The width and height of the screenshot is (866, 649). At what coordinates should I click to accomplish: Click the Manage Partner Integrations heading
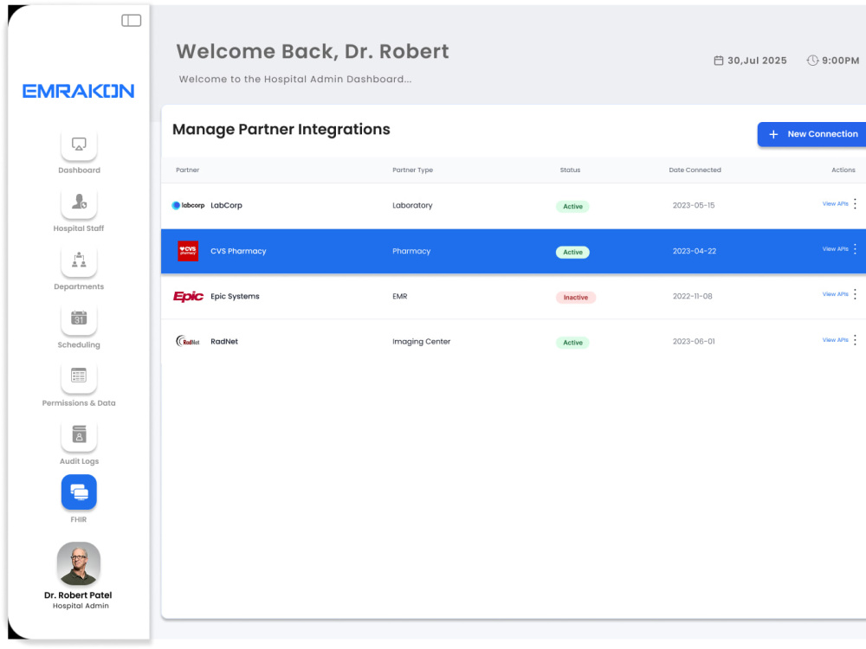[281, 130]
